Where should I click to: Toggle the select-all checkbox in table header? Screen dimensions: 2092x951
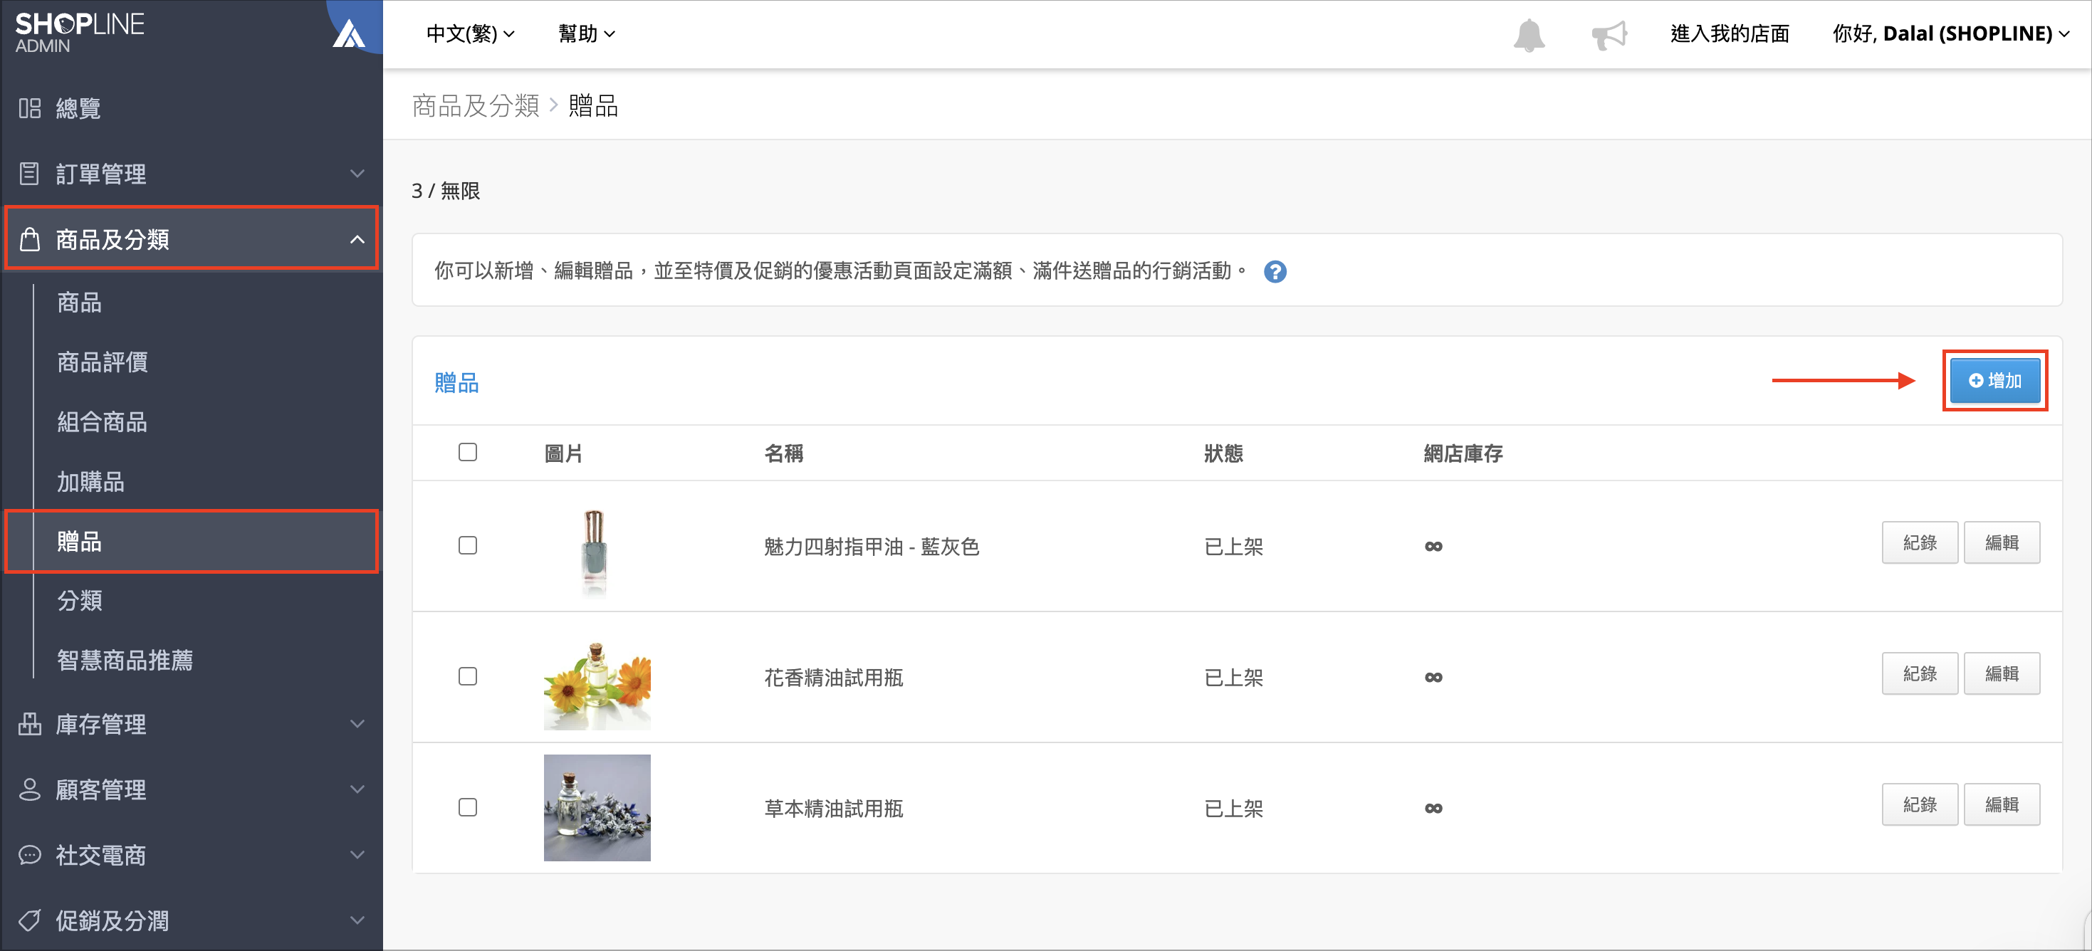coord(468,451)
